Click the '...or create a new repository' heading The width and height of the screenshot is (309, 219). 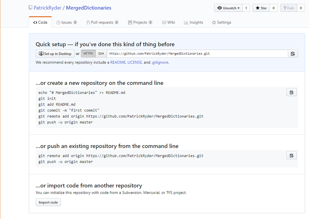100,83
